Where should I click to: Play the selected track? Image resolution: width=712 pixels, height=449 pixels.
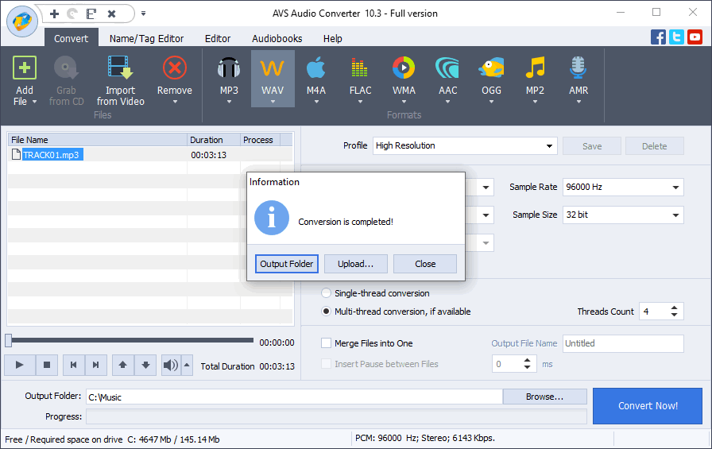click(x=20, y=365)
